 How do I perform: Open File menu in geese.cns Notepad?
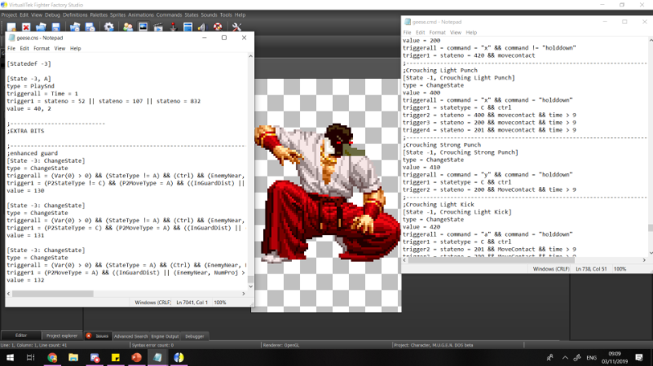pos(11,49)
